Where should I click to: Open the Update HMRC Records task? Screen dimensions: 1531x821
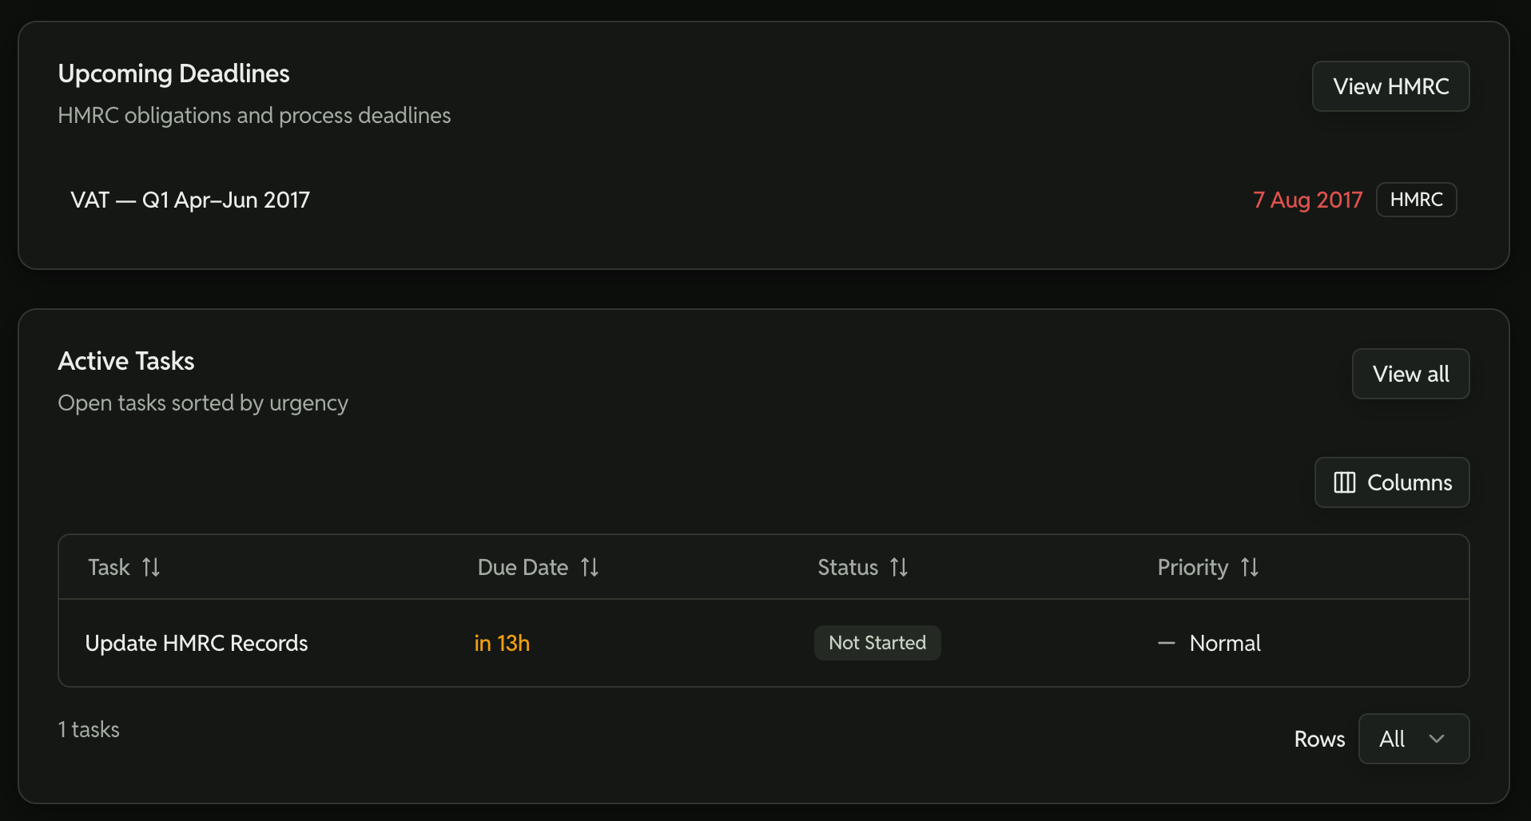[x=197, y=644]
